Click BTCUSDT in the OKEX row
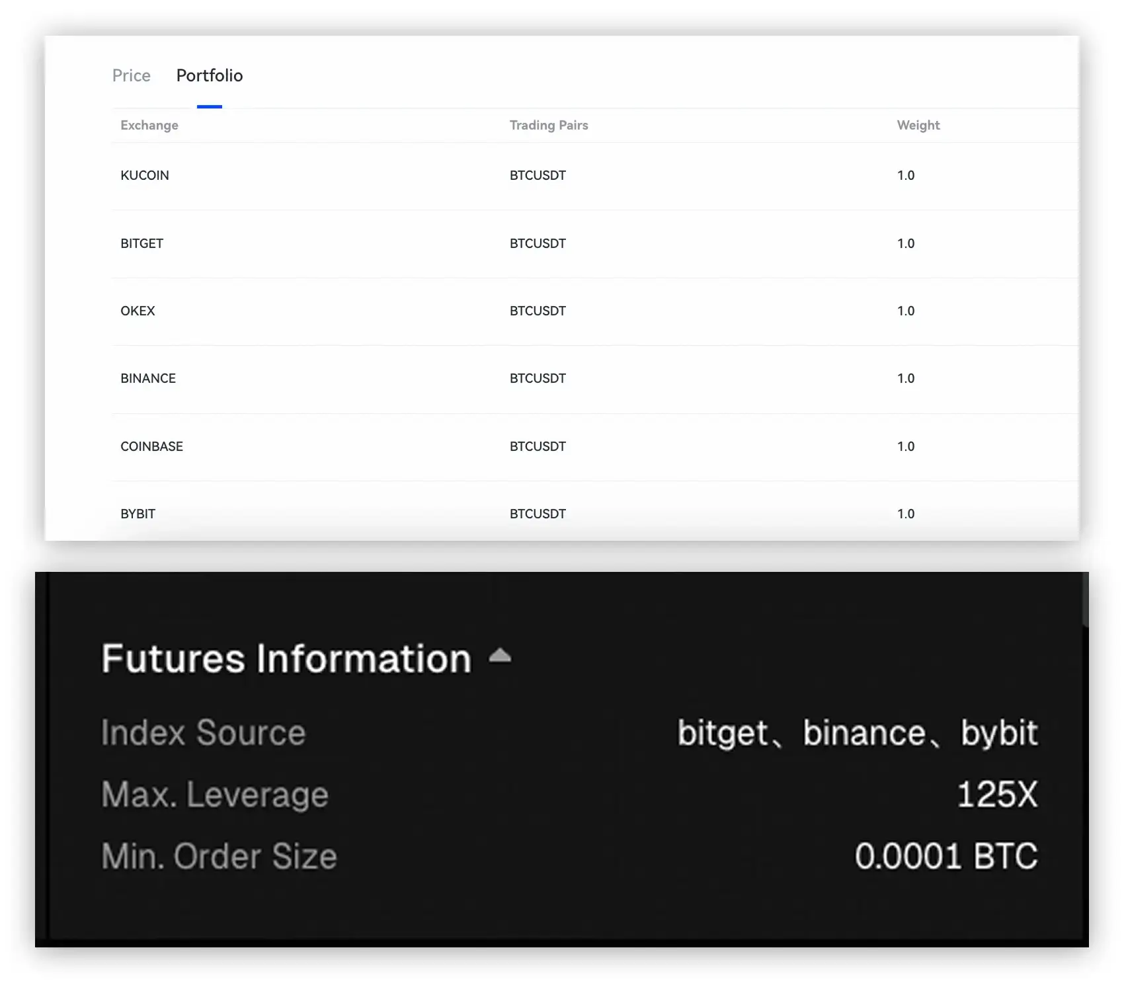Image resolution: width=1124 pixels, height=993 pixels. click(538, 311)
